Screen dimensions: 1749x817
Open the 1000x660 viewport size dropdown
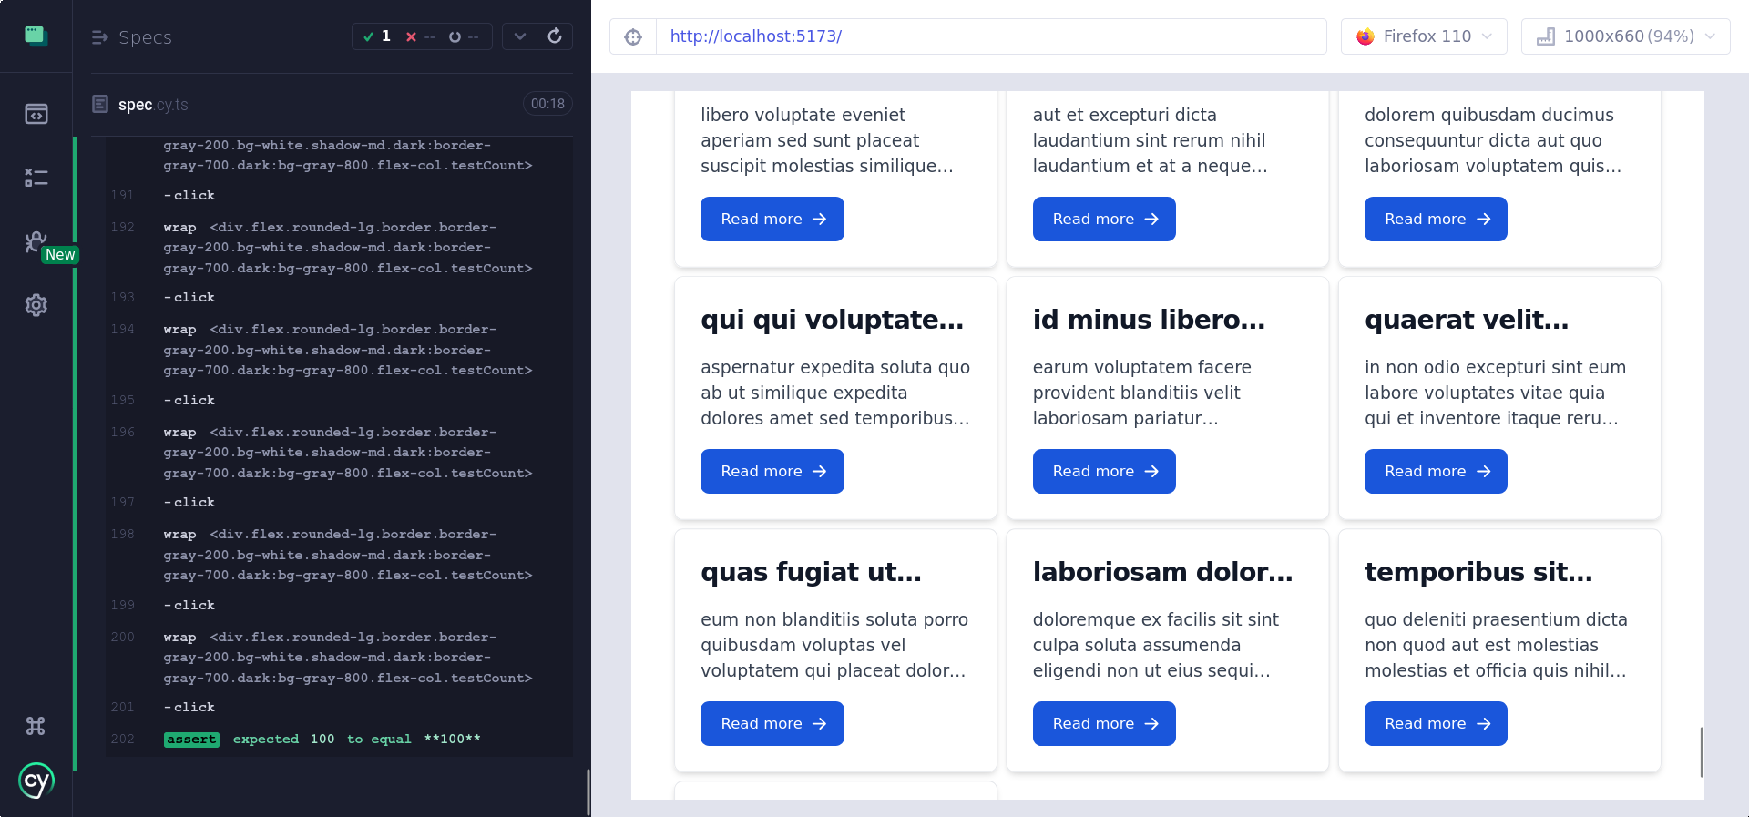pyautogui.click(x=1625, y=36)
